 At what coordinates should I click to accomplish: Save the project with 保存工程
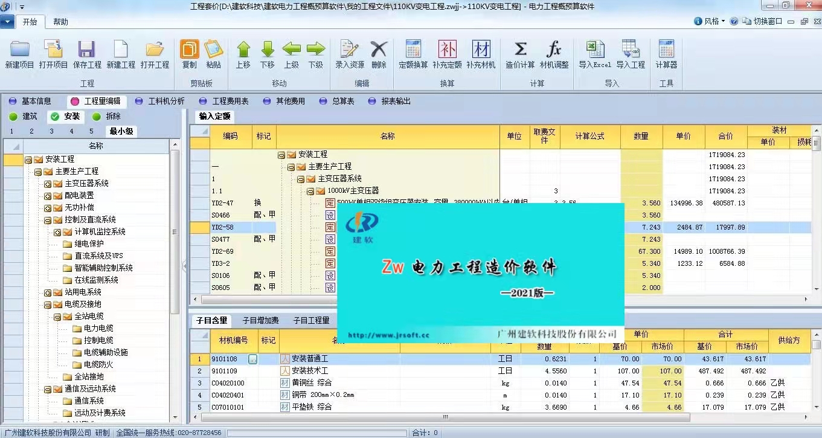coord(87,54)
